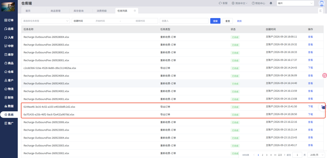Switch to the 首页 tab
This screenshot has height=158, width=327.
click(x=28, y=11)
